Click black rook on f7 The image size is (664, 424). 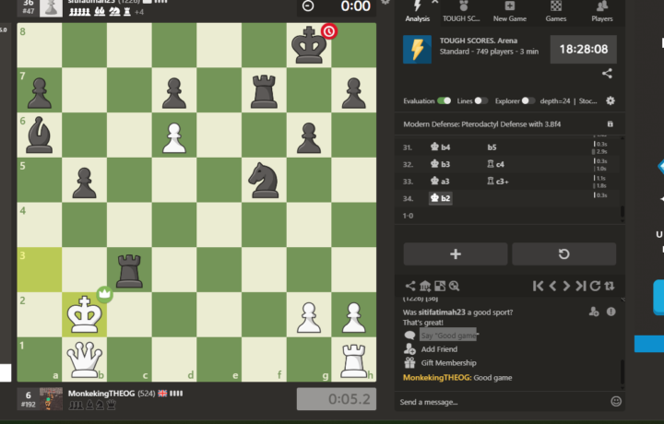[x=264, y=90]
